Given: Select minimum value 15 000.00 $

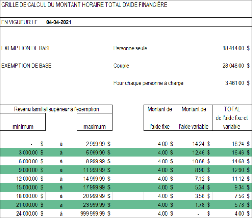Looking at the screenshot, I should coord(30,187).
